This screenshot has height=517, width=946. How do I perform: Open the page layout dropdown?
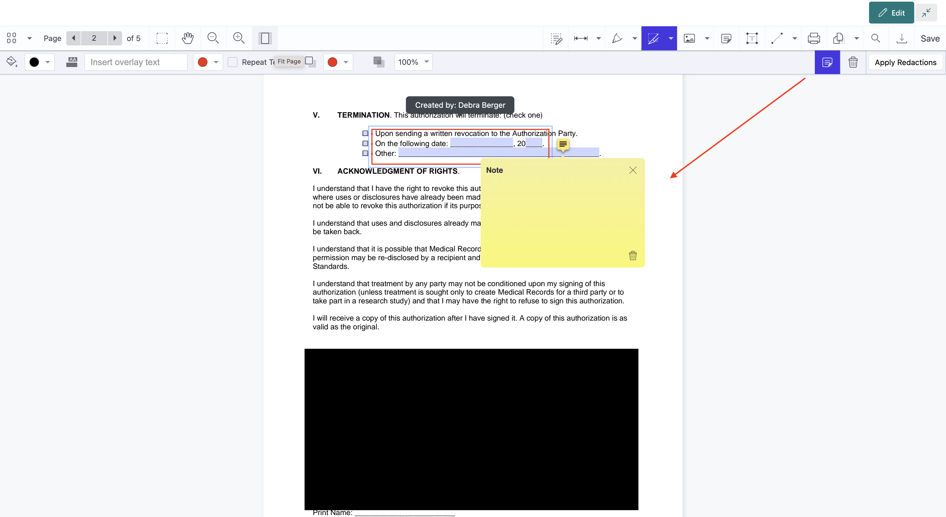29,38
